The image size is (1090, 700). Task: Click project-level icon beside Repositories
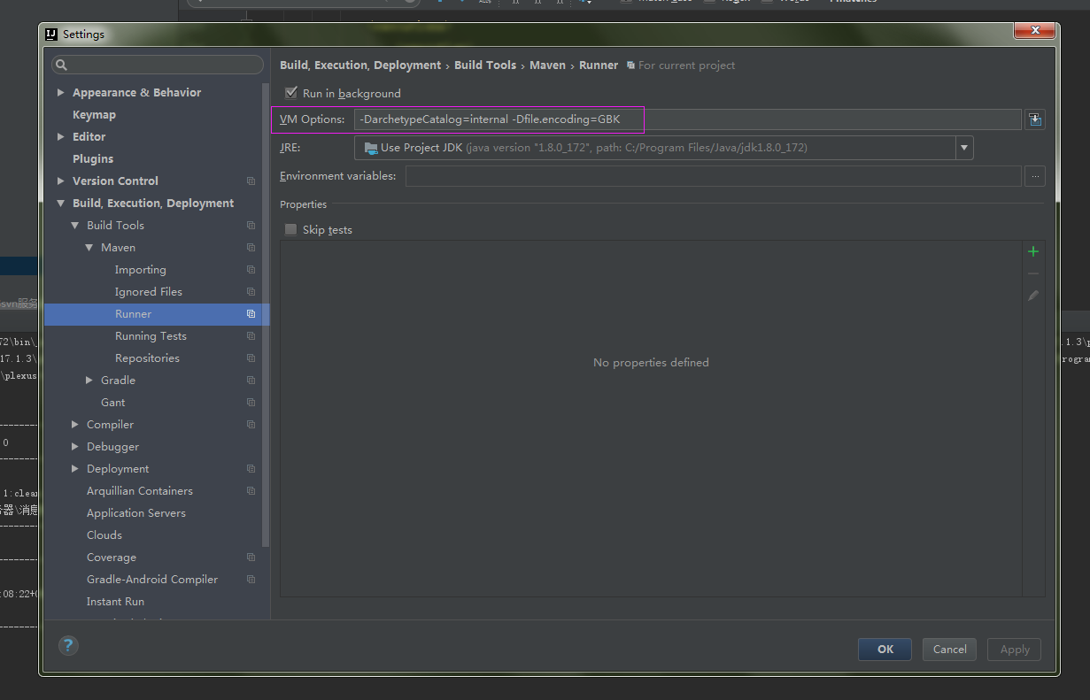click(x=251, y=358)
